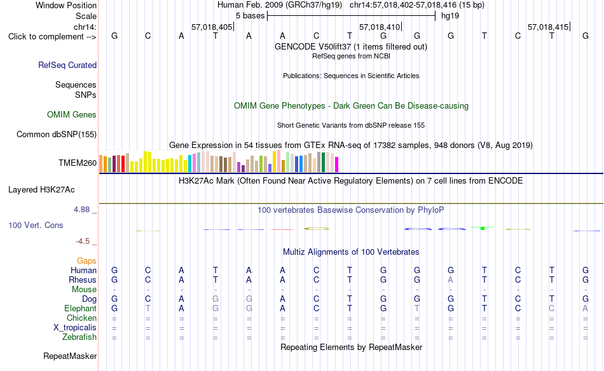Click the GENCODE V50lift37 track title

[351, 46]
